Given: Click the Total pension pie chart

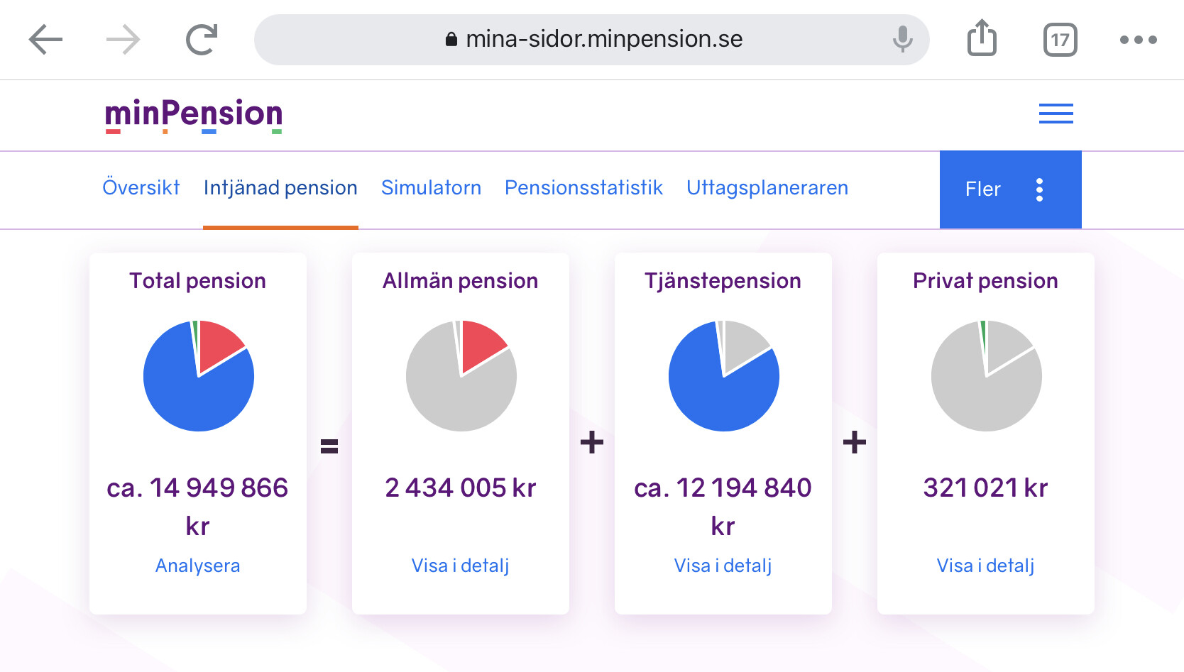Looking at the screenshot, I should pos(199,376).
